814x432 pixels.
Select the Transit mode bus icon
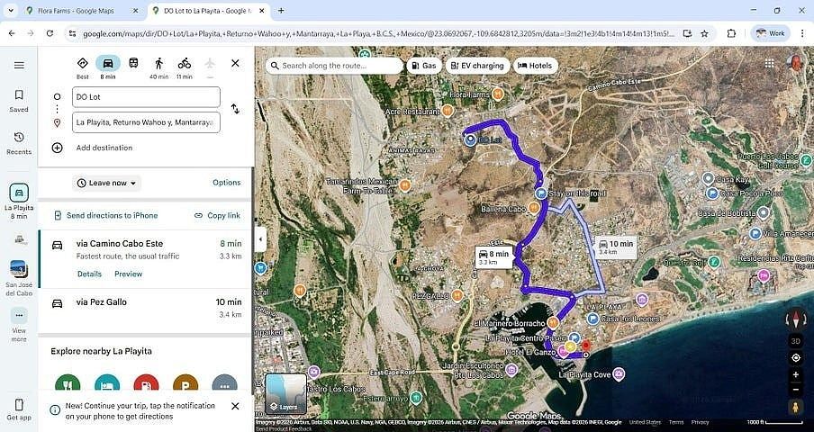pos(133,63)
